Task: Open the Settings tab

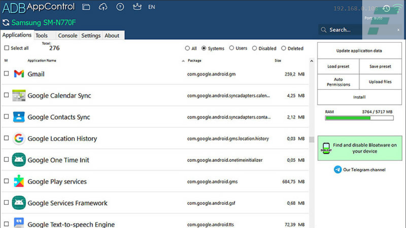Action: (91, 35)
